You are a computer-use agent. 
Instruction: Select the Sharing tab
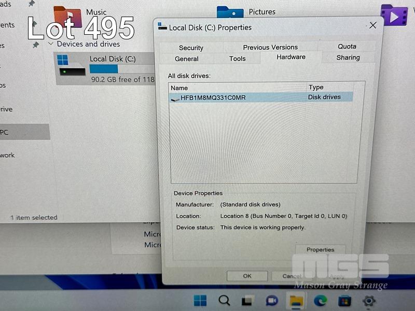(x=348, y=58)
